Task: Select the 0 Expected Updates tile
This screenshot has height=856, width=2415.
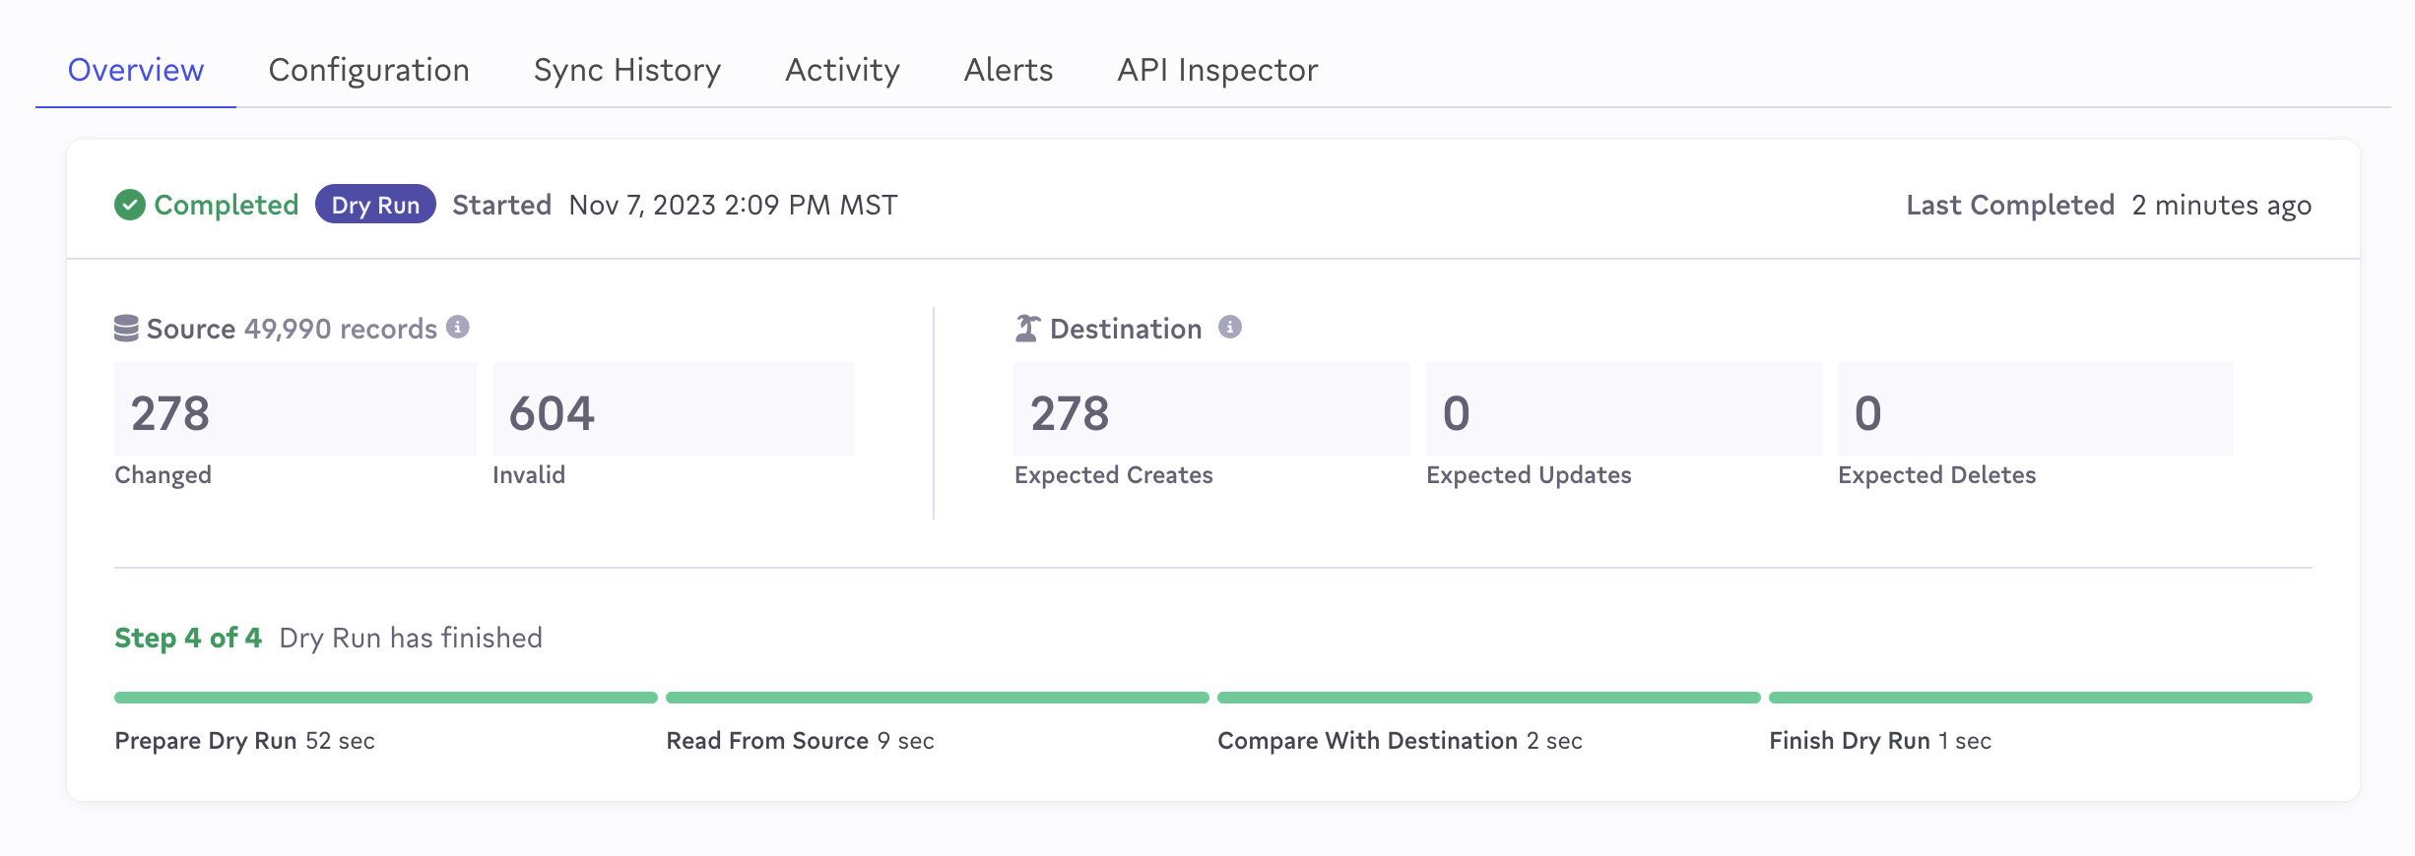Action: [1623, 410]
